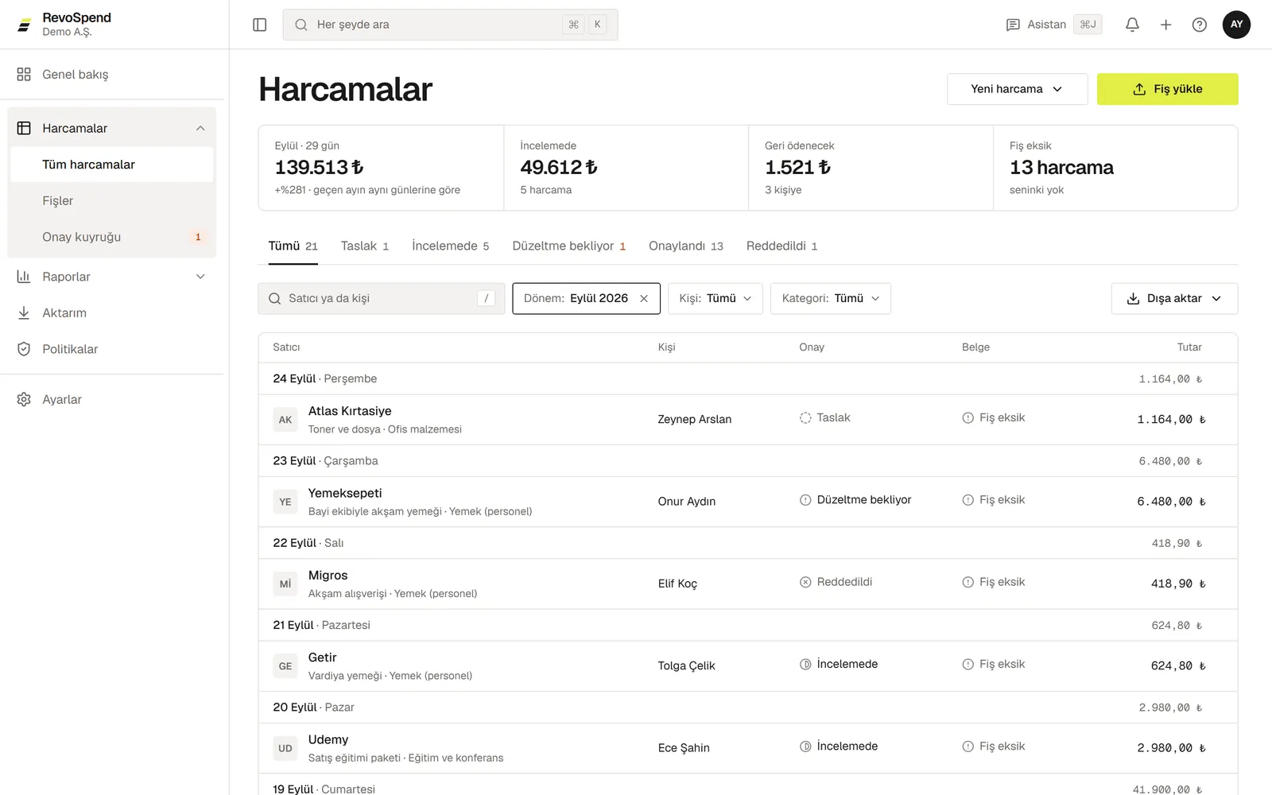
Task: Click the RevoSpend logo
Action: tap(25, 25)
